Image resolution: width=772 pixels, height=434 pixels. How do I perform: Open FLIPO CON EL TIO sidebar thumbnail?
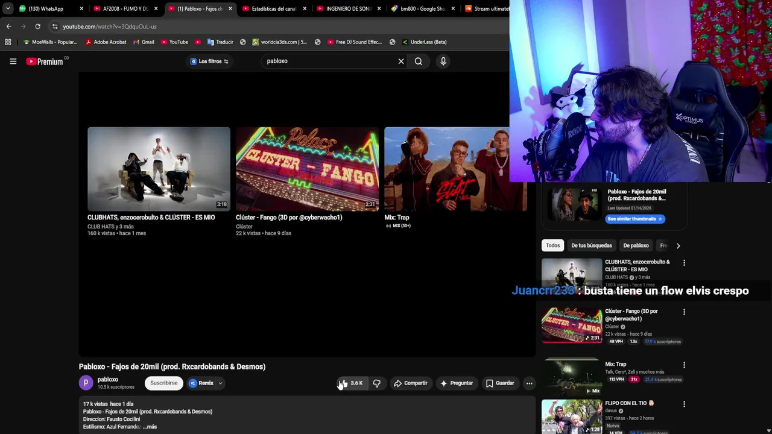(x=572, y=417)
